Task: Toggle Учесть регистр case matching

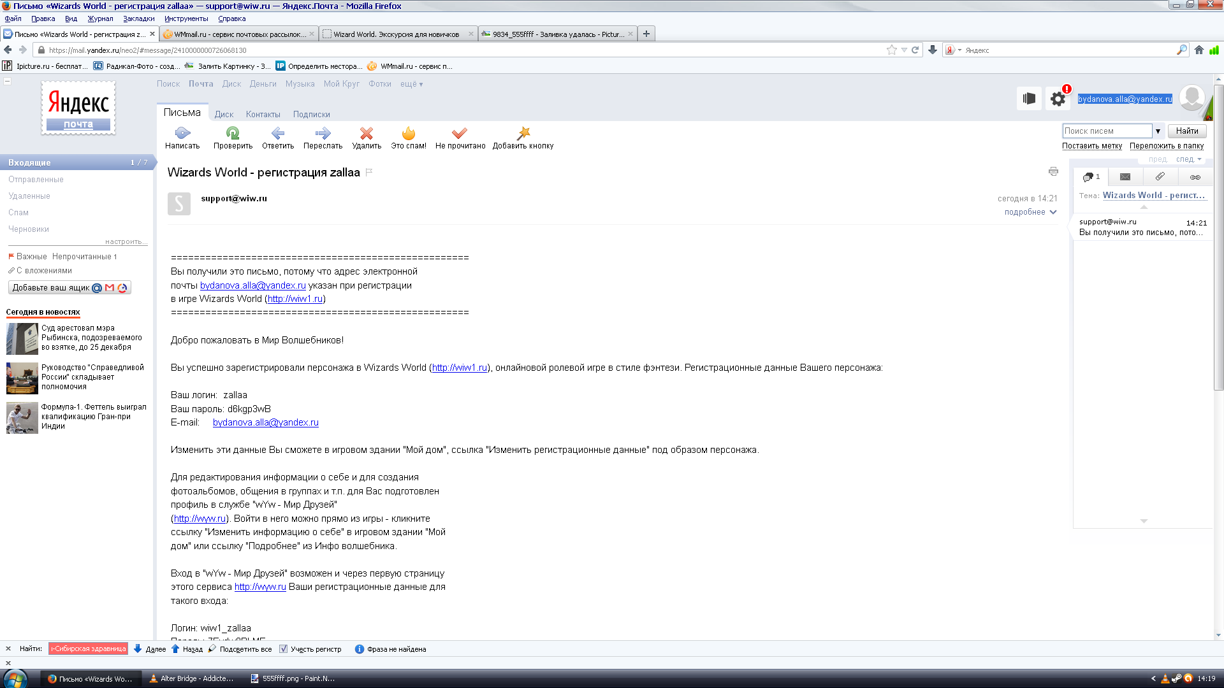Action: click(x=310, y=649)
